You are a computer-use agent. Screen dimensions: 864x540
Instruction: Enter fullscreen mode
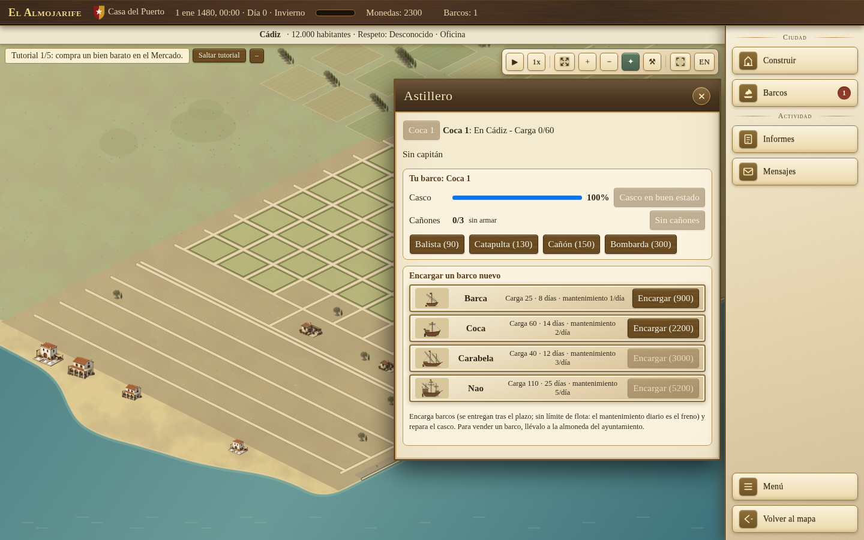point(680,62)
